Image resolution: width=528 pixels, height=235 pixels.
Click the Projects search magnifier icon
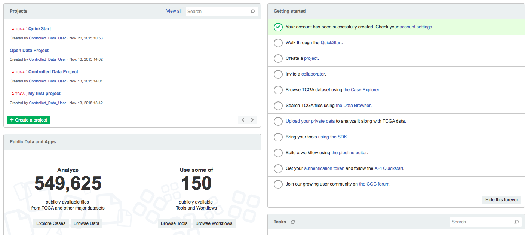pos(253,12)
